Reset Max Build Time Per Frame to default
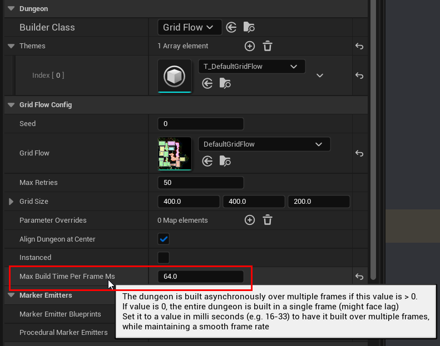Screen dimensions: 440x346 pyautogui.click(x=359, y=276)
